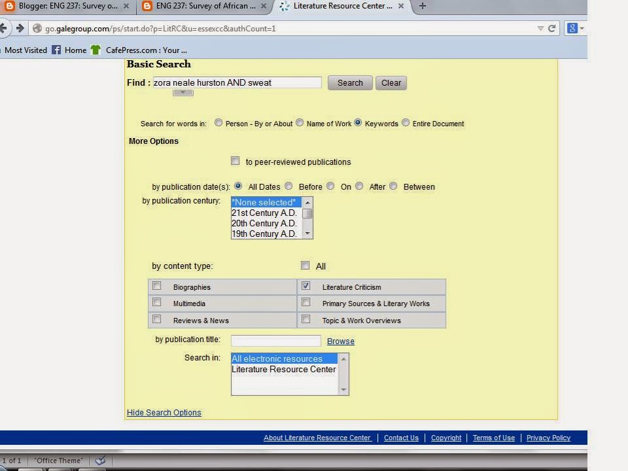The height and width of the screenshot is (471, 628).
Task: Click the century list scrollbar thumb
Action: click(307, 214)
